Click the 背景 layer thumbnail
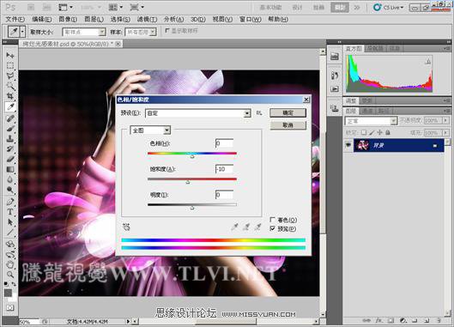 [x=361, y=145]
